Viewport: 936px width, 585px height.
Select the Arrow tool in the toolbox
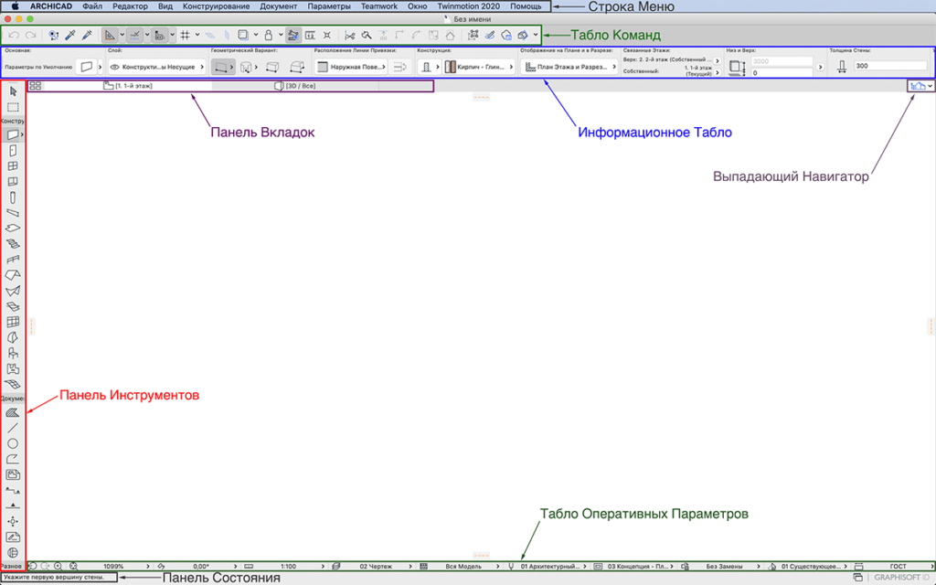click(x=13, y=91)
